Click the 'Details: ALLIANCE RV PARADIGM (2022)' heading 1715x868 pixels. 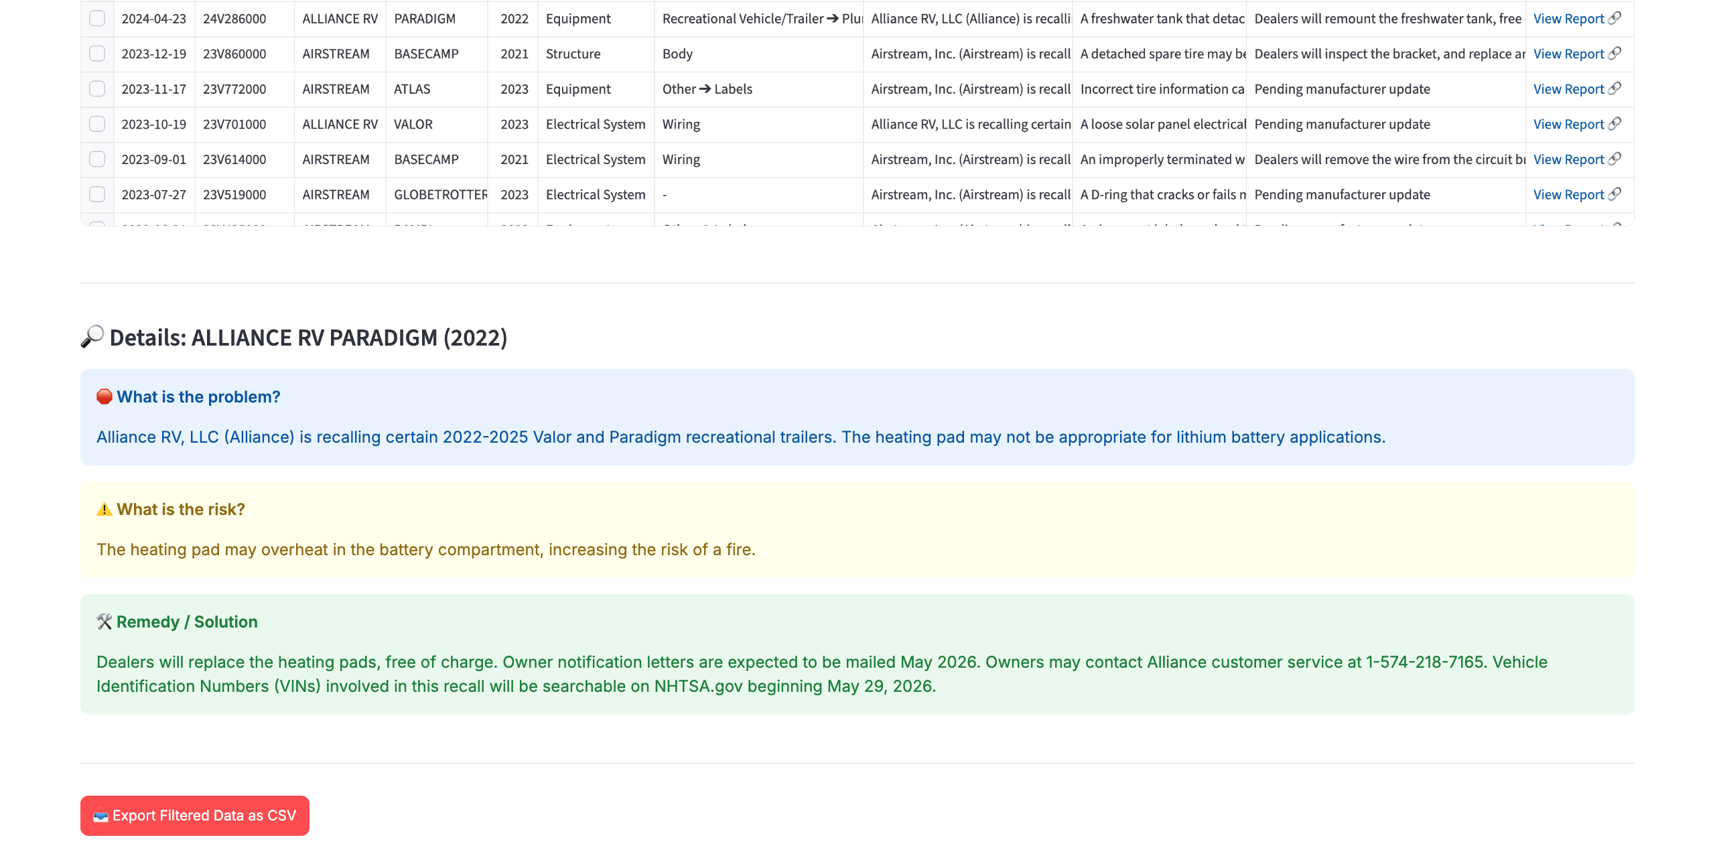pyautogui.click(x=308, y=338)
